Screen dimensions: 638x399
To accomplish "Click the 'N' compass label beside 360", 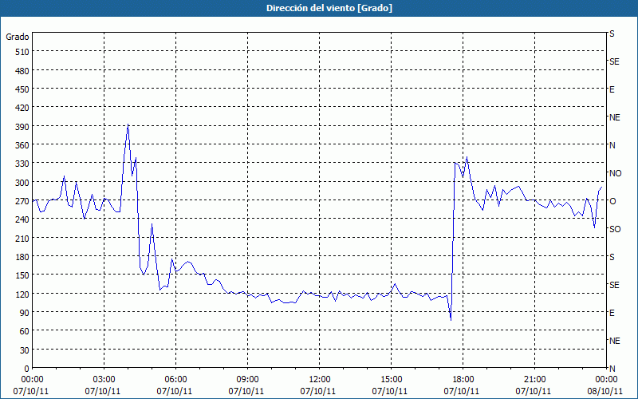I will point(612,145).
